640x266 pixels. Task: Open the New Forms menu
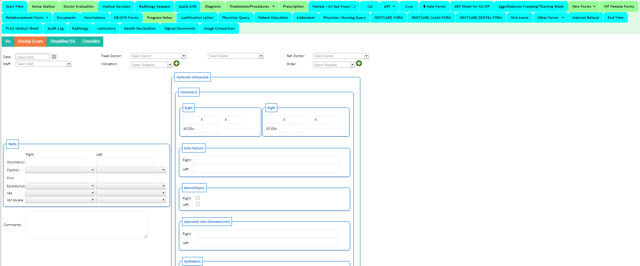coord(584,7)
